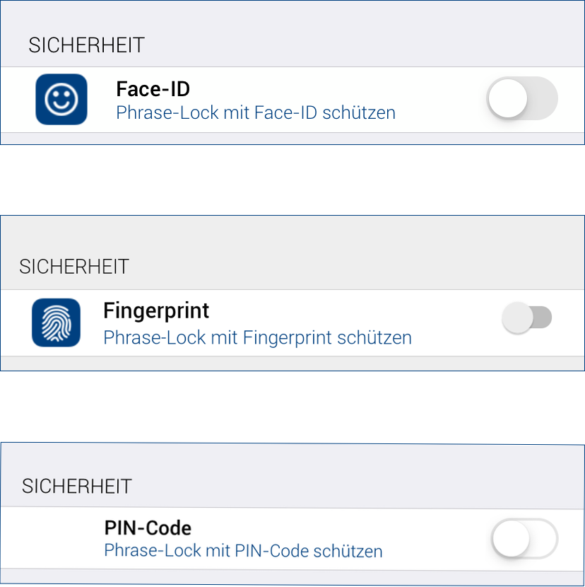The height and width of the screenshot is (587, 585).
Task: Tap the white knob of the Face-ID switch
Action: click(x=508, y=99)
